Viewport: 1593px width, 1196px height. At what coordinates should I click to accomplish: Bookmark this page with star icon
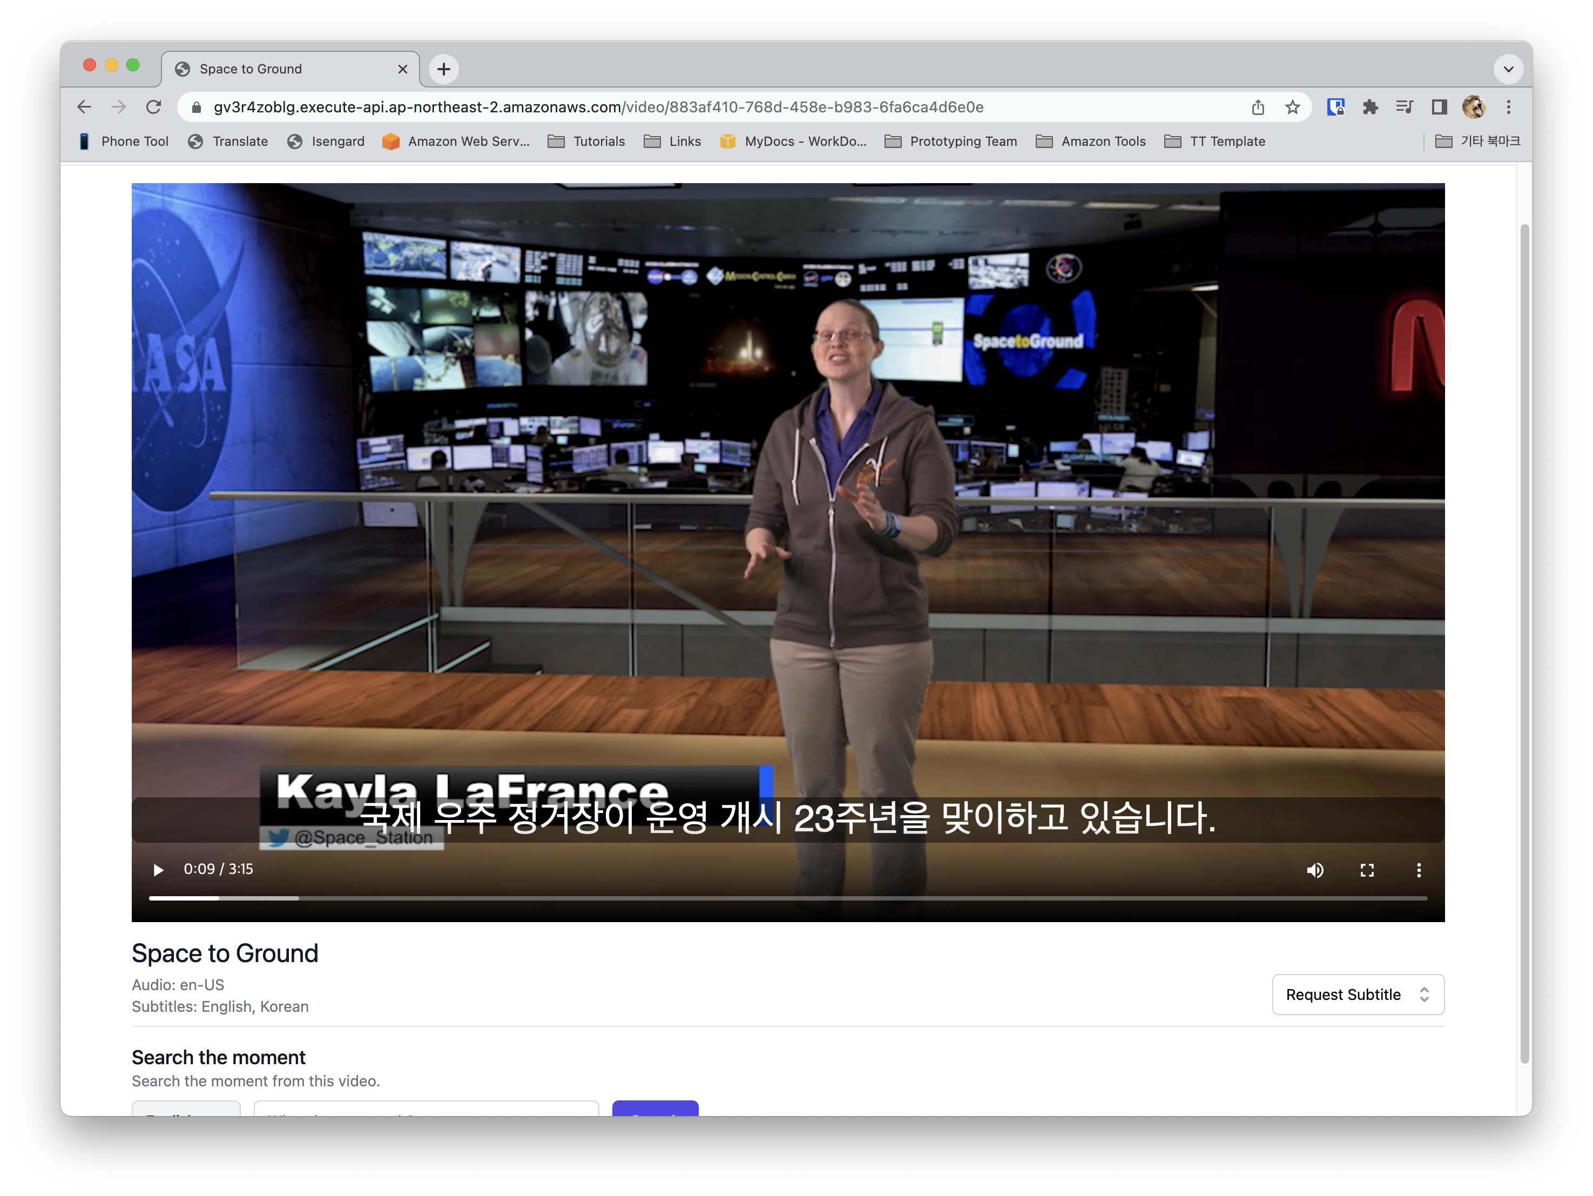(1292, 107)
